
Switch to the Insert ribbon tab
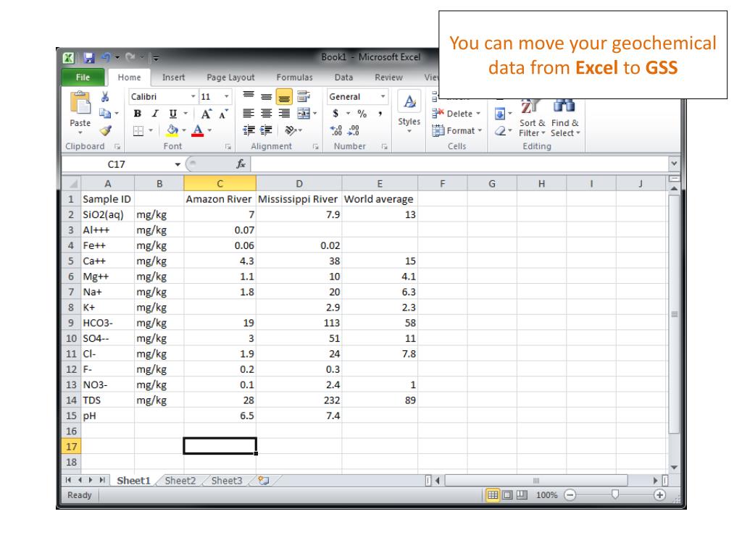[174, 77]
